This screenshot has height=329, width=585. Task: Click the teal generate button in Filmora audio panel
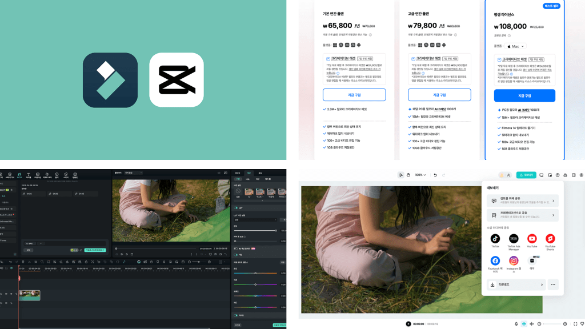(x=95, y=250)
